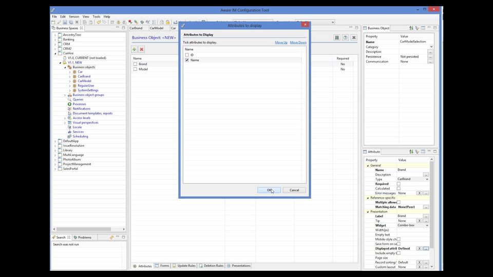Switch to the Forms tab

coord(162,266)
